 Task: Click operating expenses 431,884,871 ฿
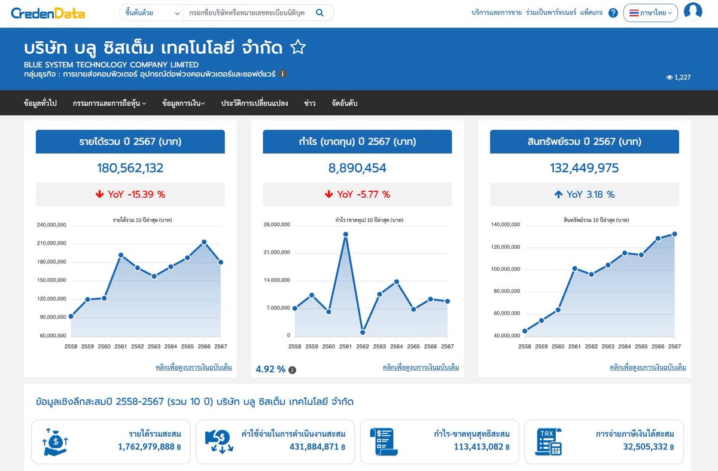tap(317, 446)
